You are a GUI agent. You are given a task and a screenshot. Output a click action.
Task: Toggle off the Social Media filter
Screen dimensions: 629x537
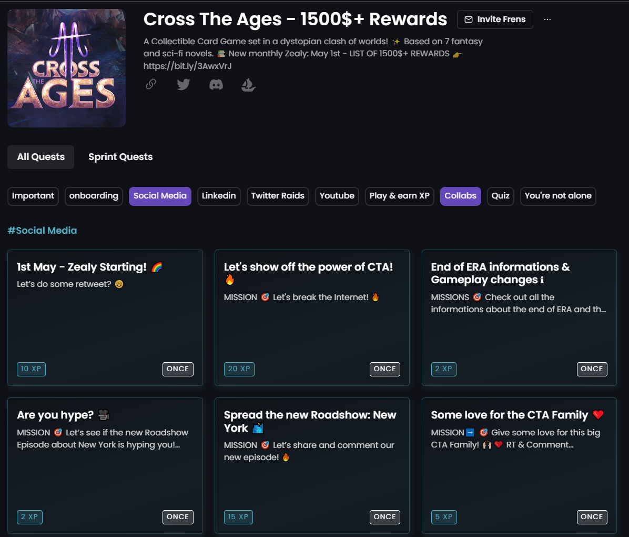pyautogui.click(x=160, y=196)
